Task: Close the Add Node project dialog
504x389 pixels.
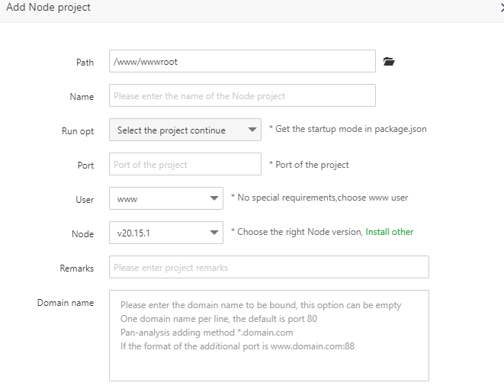Action: point(501,8)
